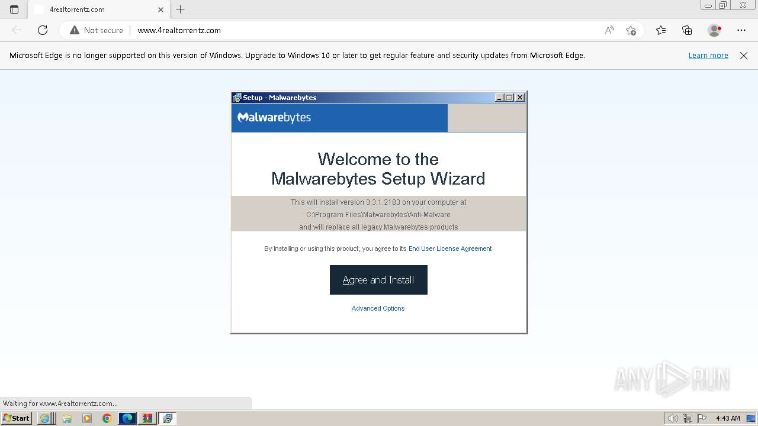Go back with the browser back arrow

17,30
